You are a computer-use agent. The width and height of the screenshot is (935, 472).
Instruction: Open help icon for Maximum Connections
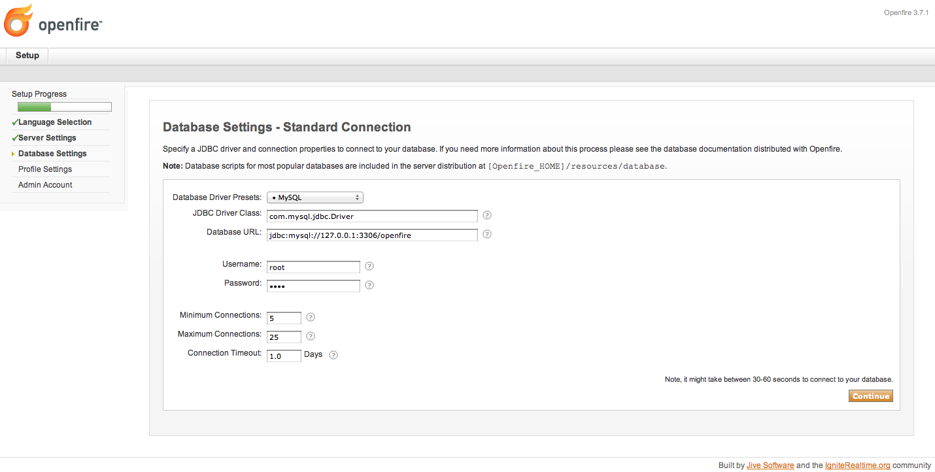311,336
